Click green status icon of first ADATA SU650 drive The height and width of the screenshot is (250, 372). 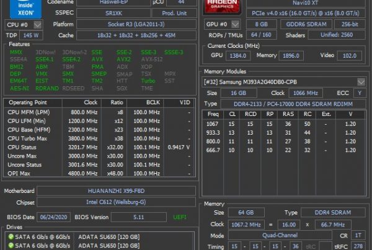[11, 237]
